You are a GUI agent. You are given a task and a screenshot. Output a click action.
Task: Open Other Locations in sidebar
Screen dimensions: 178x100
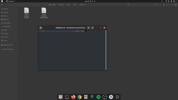(x=9, y=49)
